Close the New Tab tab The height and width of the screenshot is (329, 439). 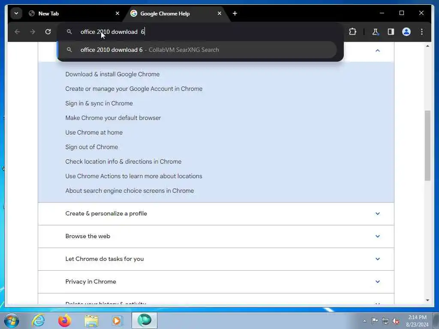pyautogui.click(x=117, y=13)
